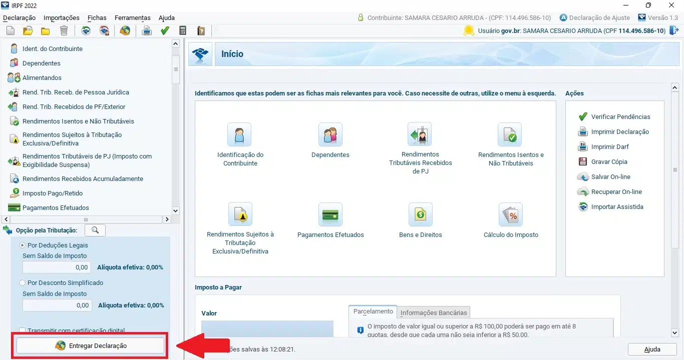Screen dimensions: 684x360
Task: Open the Cálculo do Imposto card
Action: tap(510, 215)
